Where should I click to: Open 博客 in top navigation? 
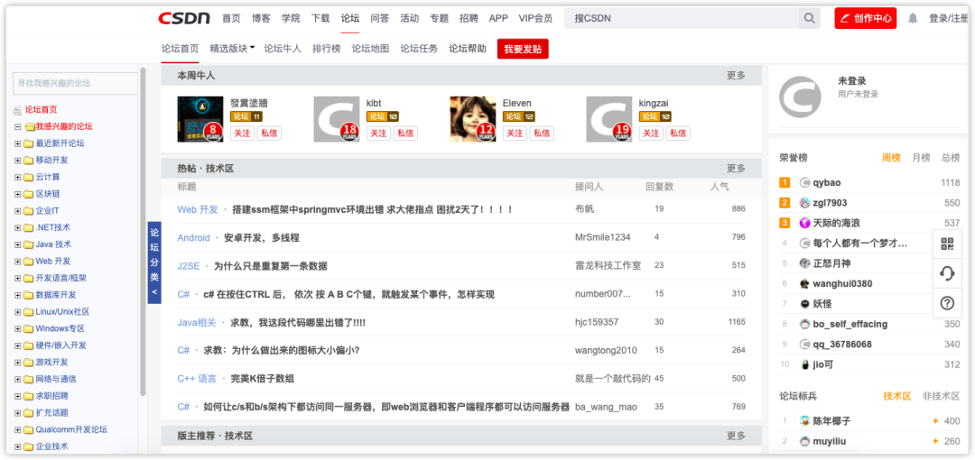pos(261,19)
